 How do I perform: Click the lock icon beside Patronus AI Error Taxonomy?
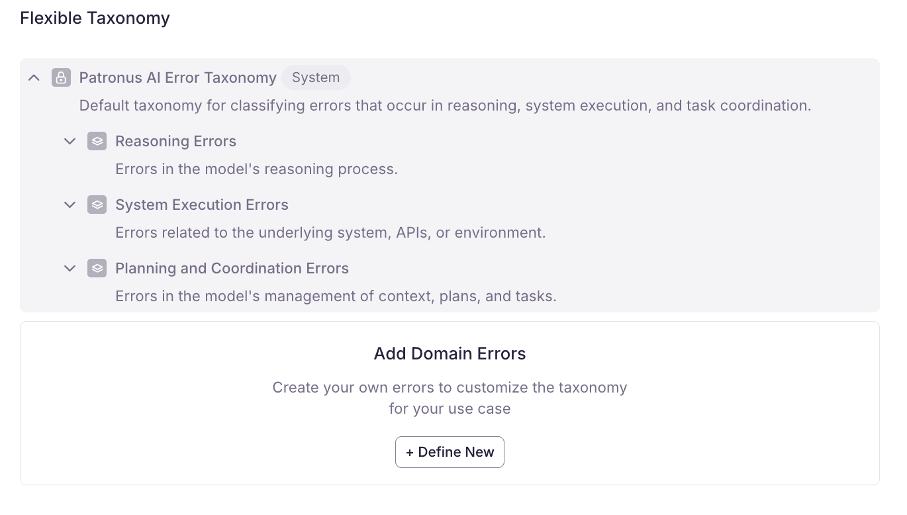(x=61, y=77)
